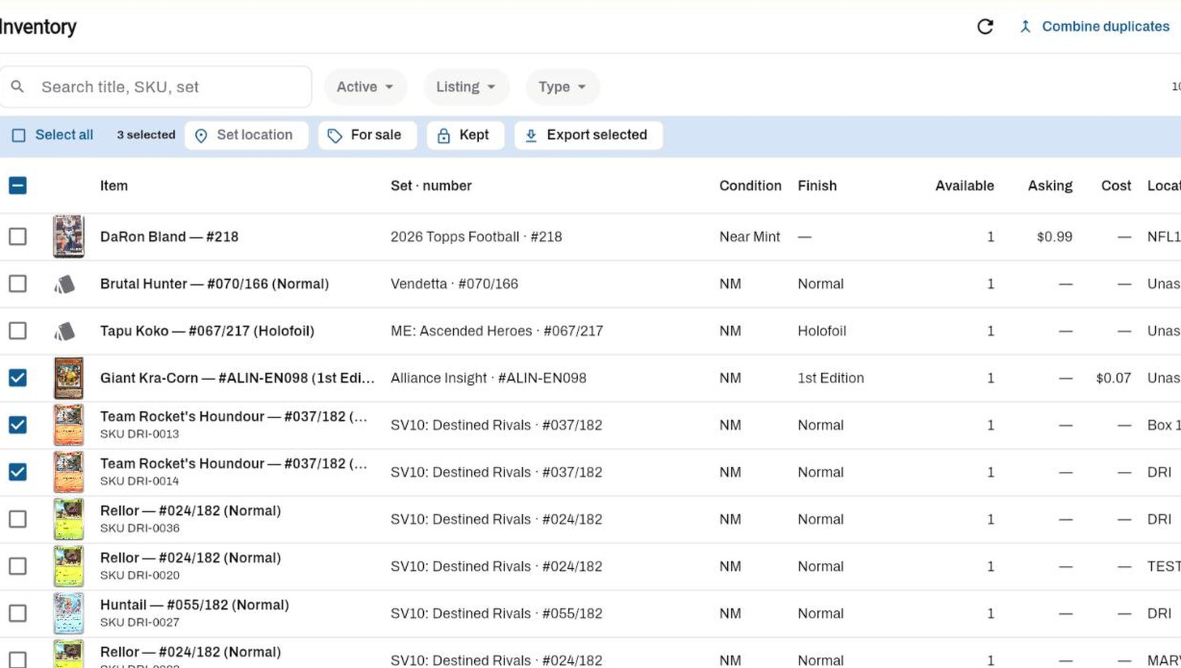The height and width of the screenshot is (668, 1181).
Task: Open Huntail SKU DRI-0027 thumbnail
Action: click(68, 613)
